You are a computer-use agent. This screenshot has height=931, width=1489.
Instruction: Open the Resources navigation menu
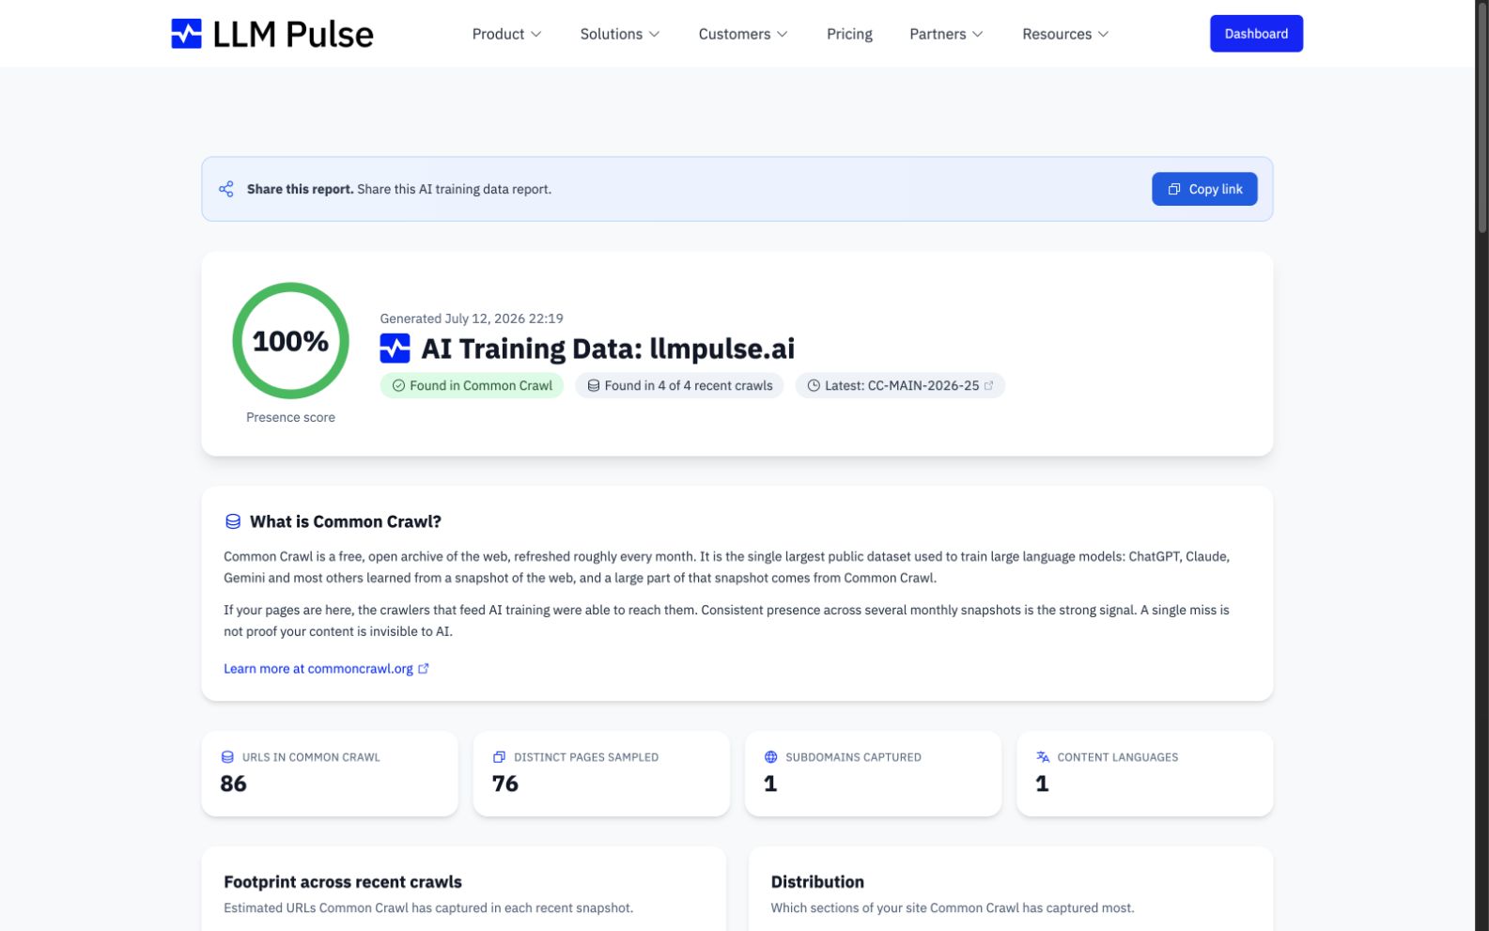tap(1065, 34)
